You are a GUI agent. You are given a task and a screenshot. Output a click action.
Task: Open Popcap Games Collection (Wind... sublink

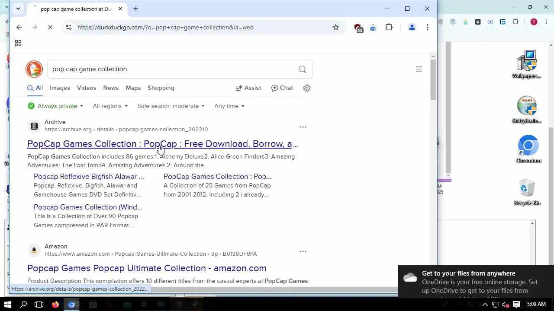click(x=88, y=207)
